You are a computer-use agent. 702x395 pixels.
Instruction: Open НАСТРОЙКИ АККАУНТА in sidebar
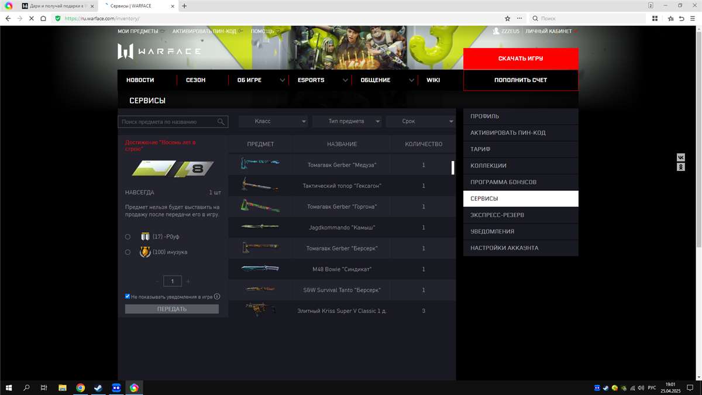[521, 248]
